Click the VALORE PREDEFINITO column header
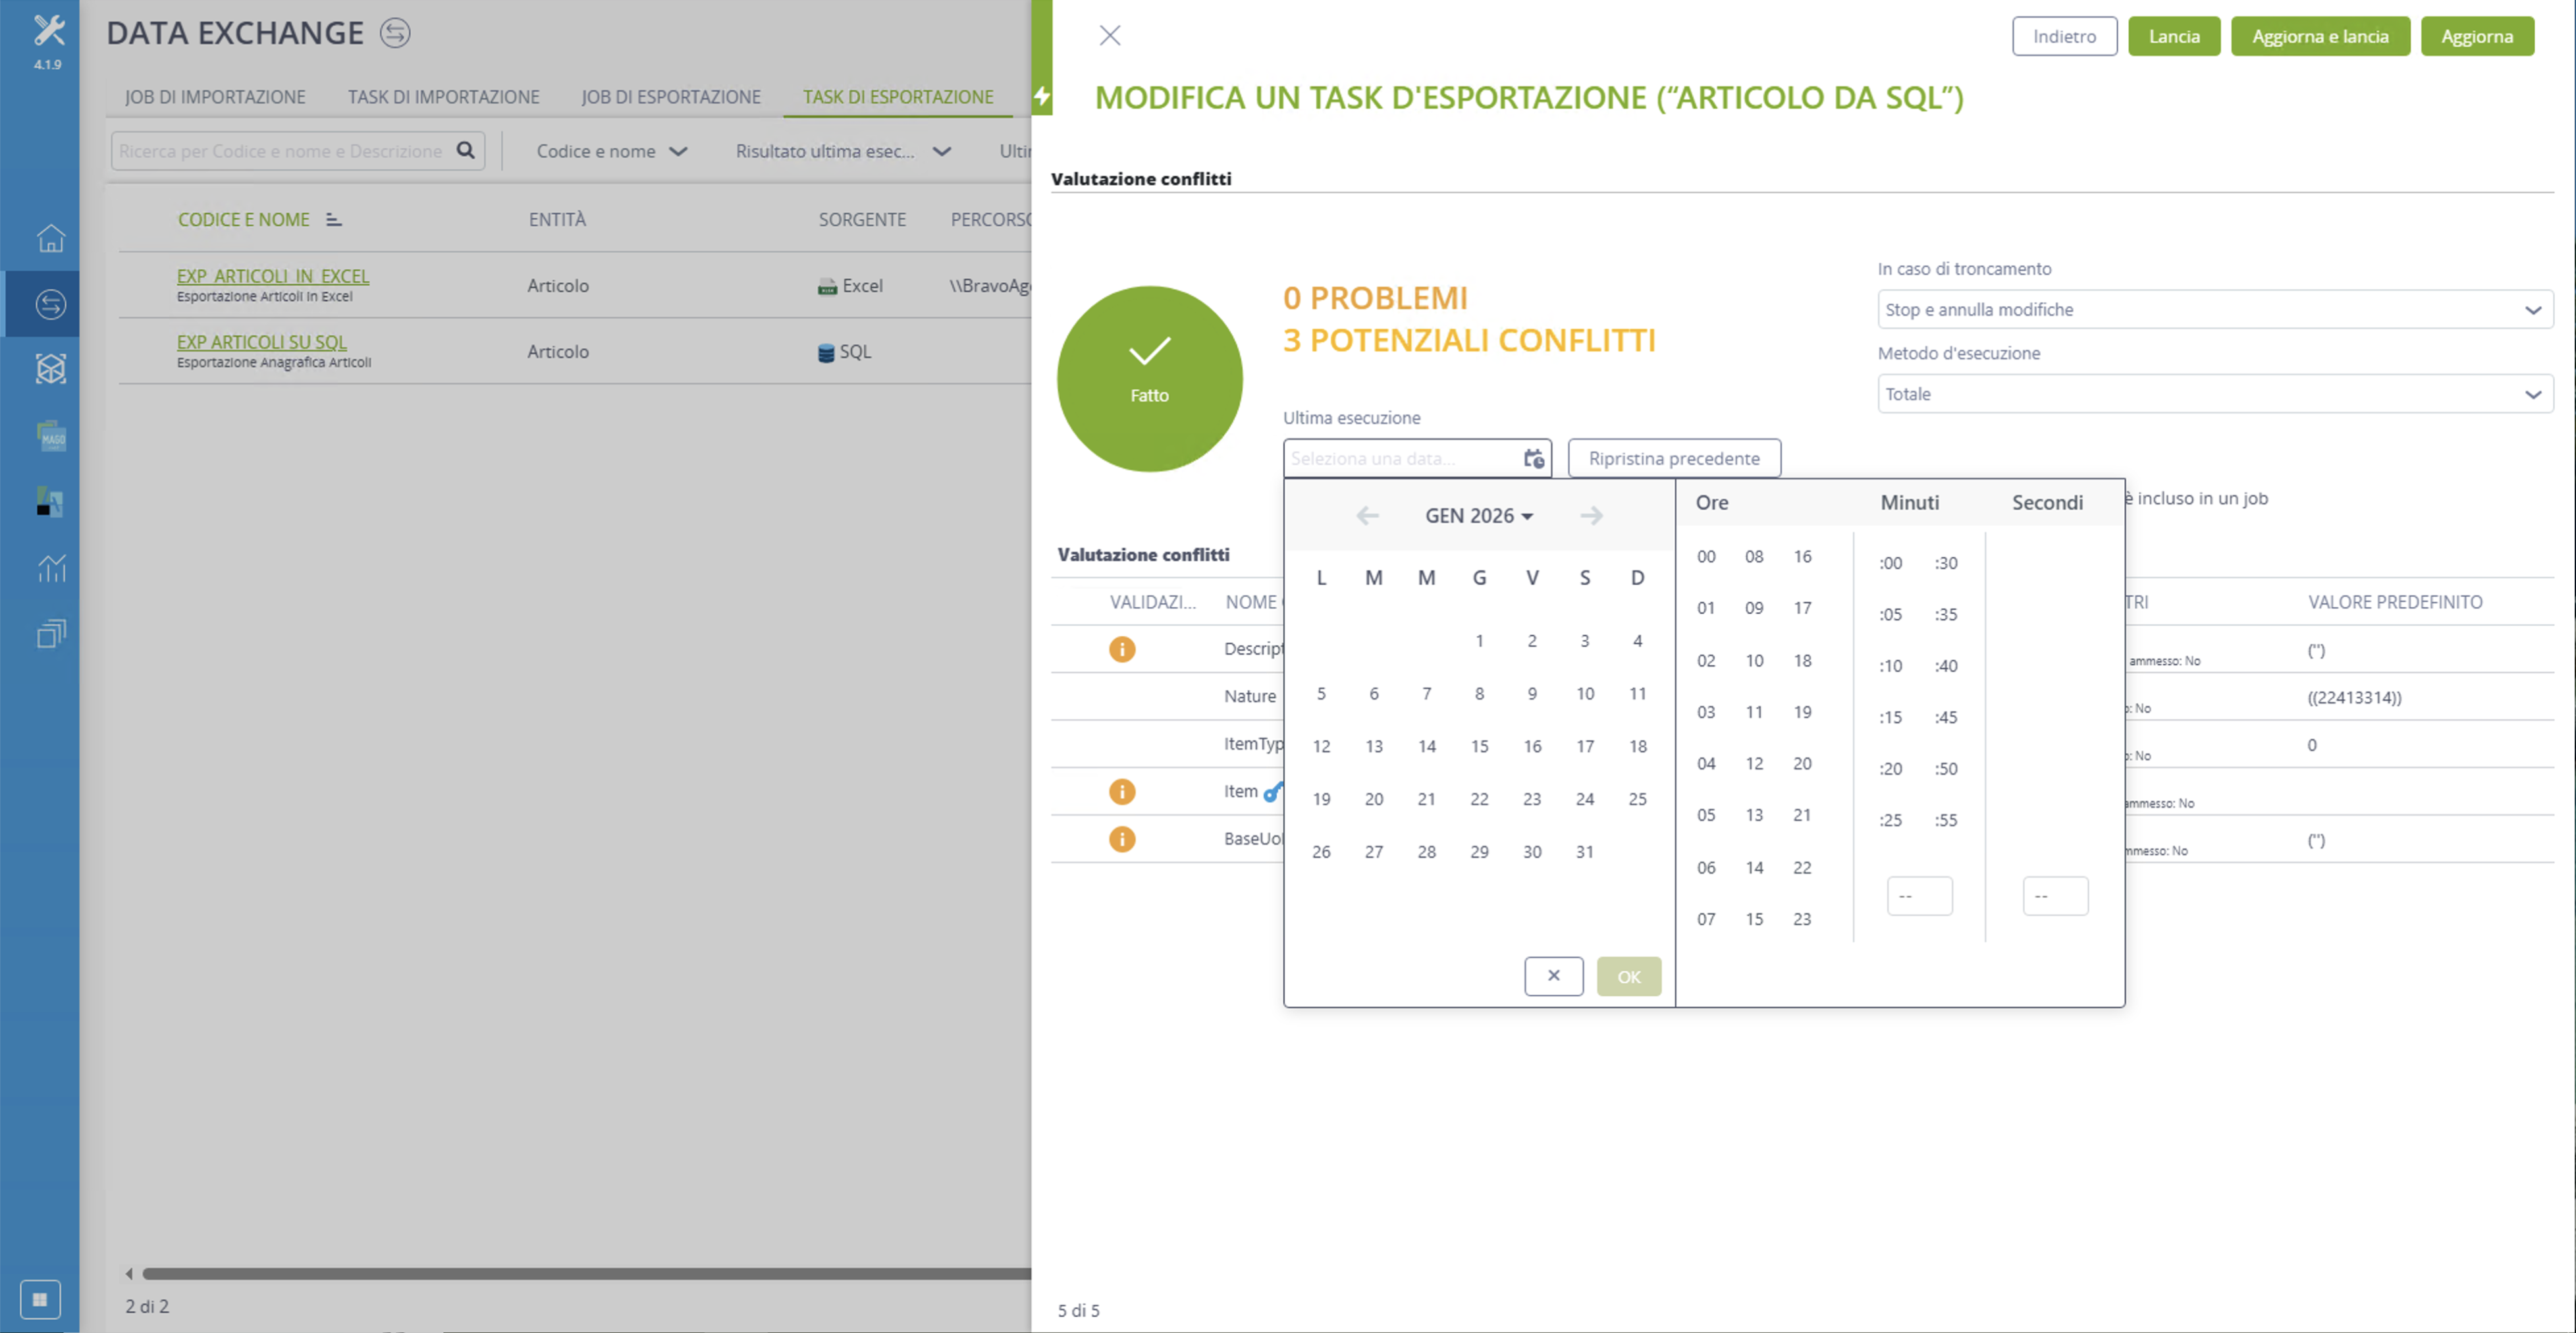Screen dimensions: 2576x1333 [2395, 602]
